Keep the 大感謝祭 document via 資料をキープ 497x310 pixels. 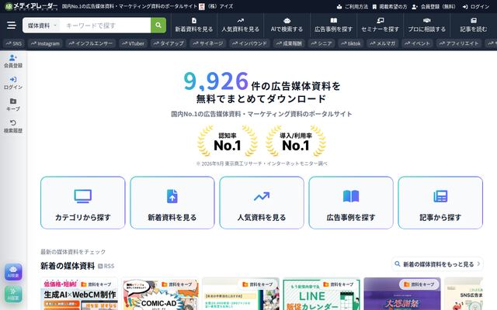[419, 284]
